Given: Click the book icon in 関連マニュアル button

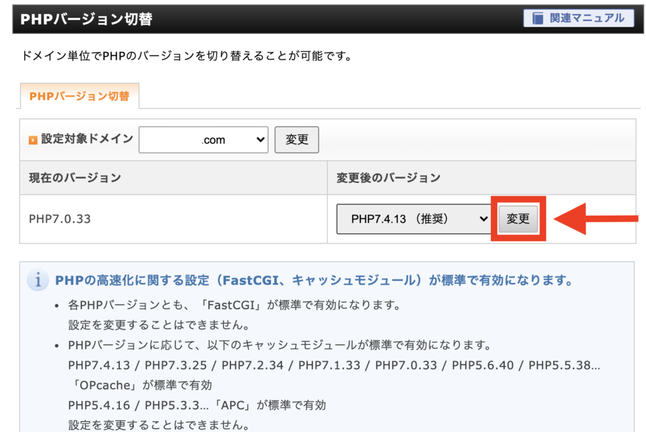Looking at the screenshot, I should (536, 18).
